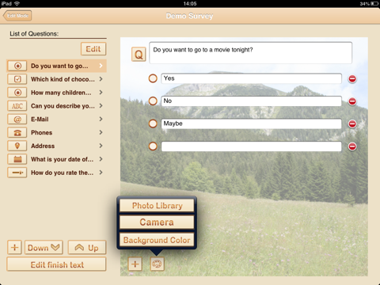Select 'What is your date of...' question text
The width and height of the screenshot is (380, 285).
(62, 159)
